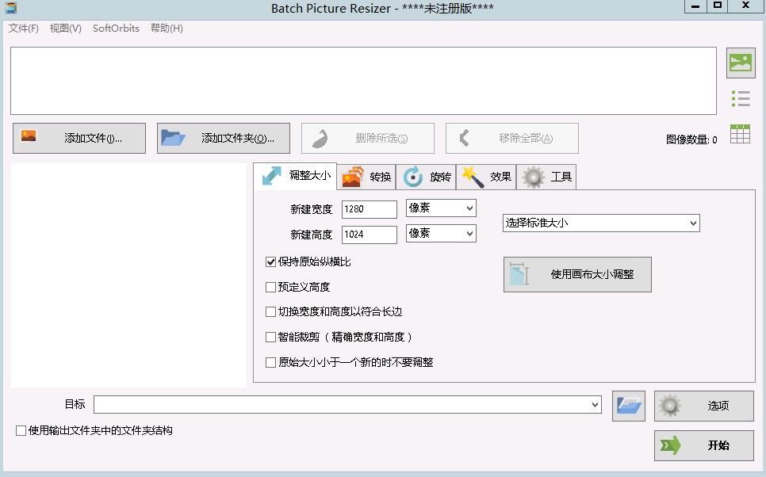Click 使用画布大小调整 button
This screenshot has width=766, height=477.
tap(577, 274)
